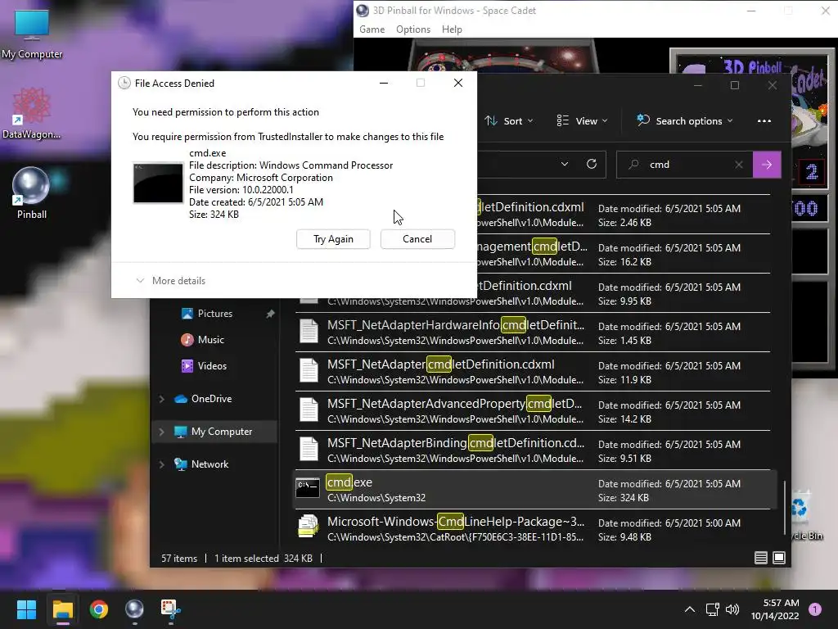Viewport: 838px width, 629px height.
Task: Click inside the cmd search box
Action: 687,165
